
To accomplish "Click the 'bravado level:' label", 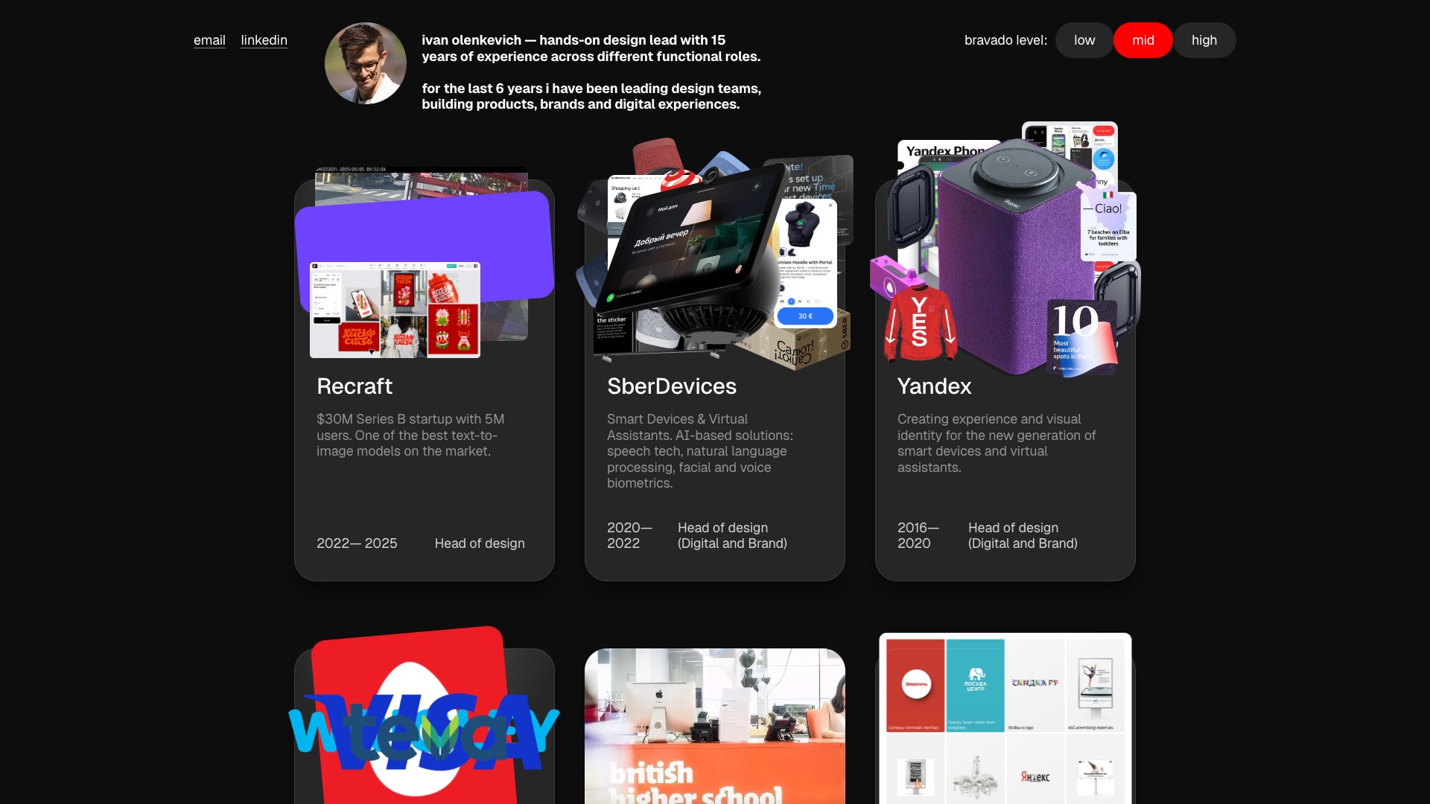I will [1005, 40].
